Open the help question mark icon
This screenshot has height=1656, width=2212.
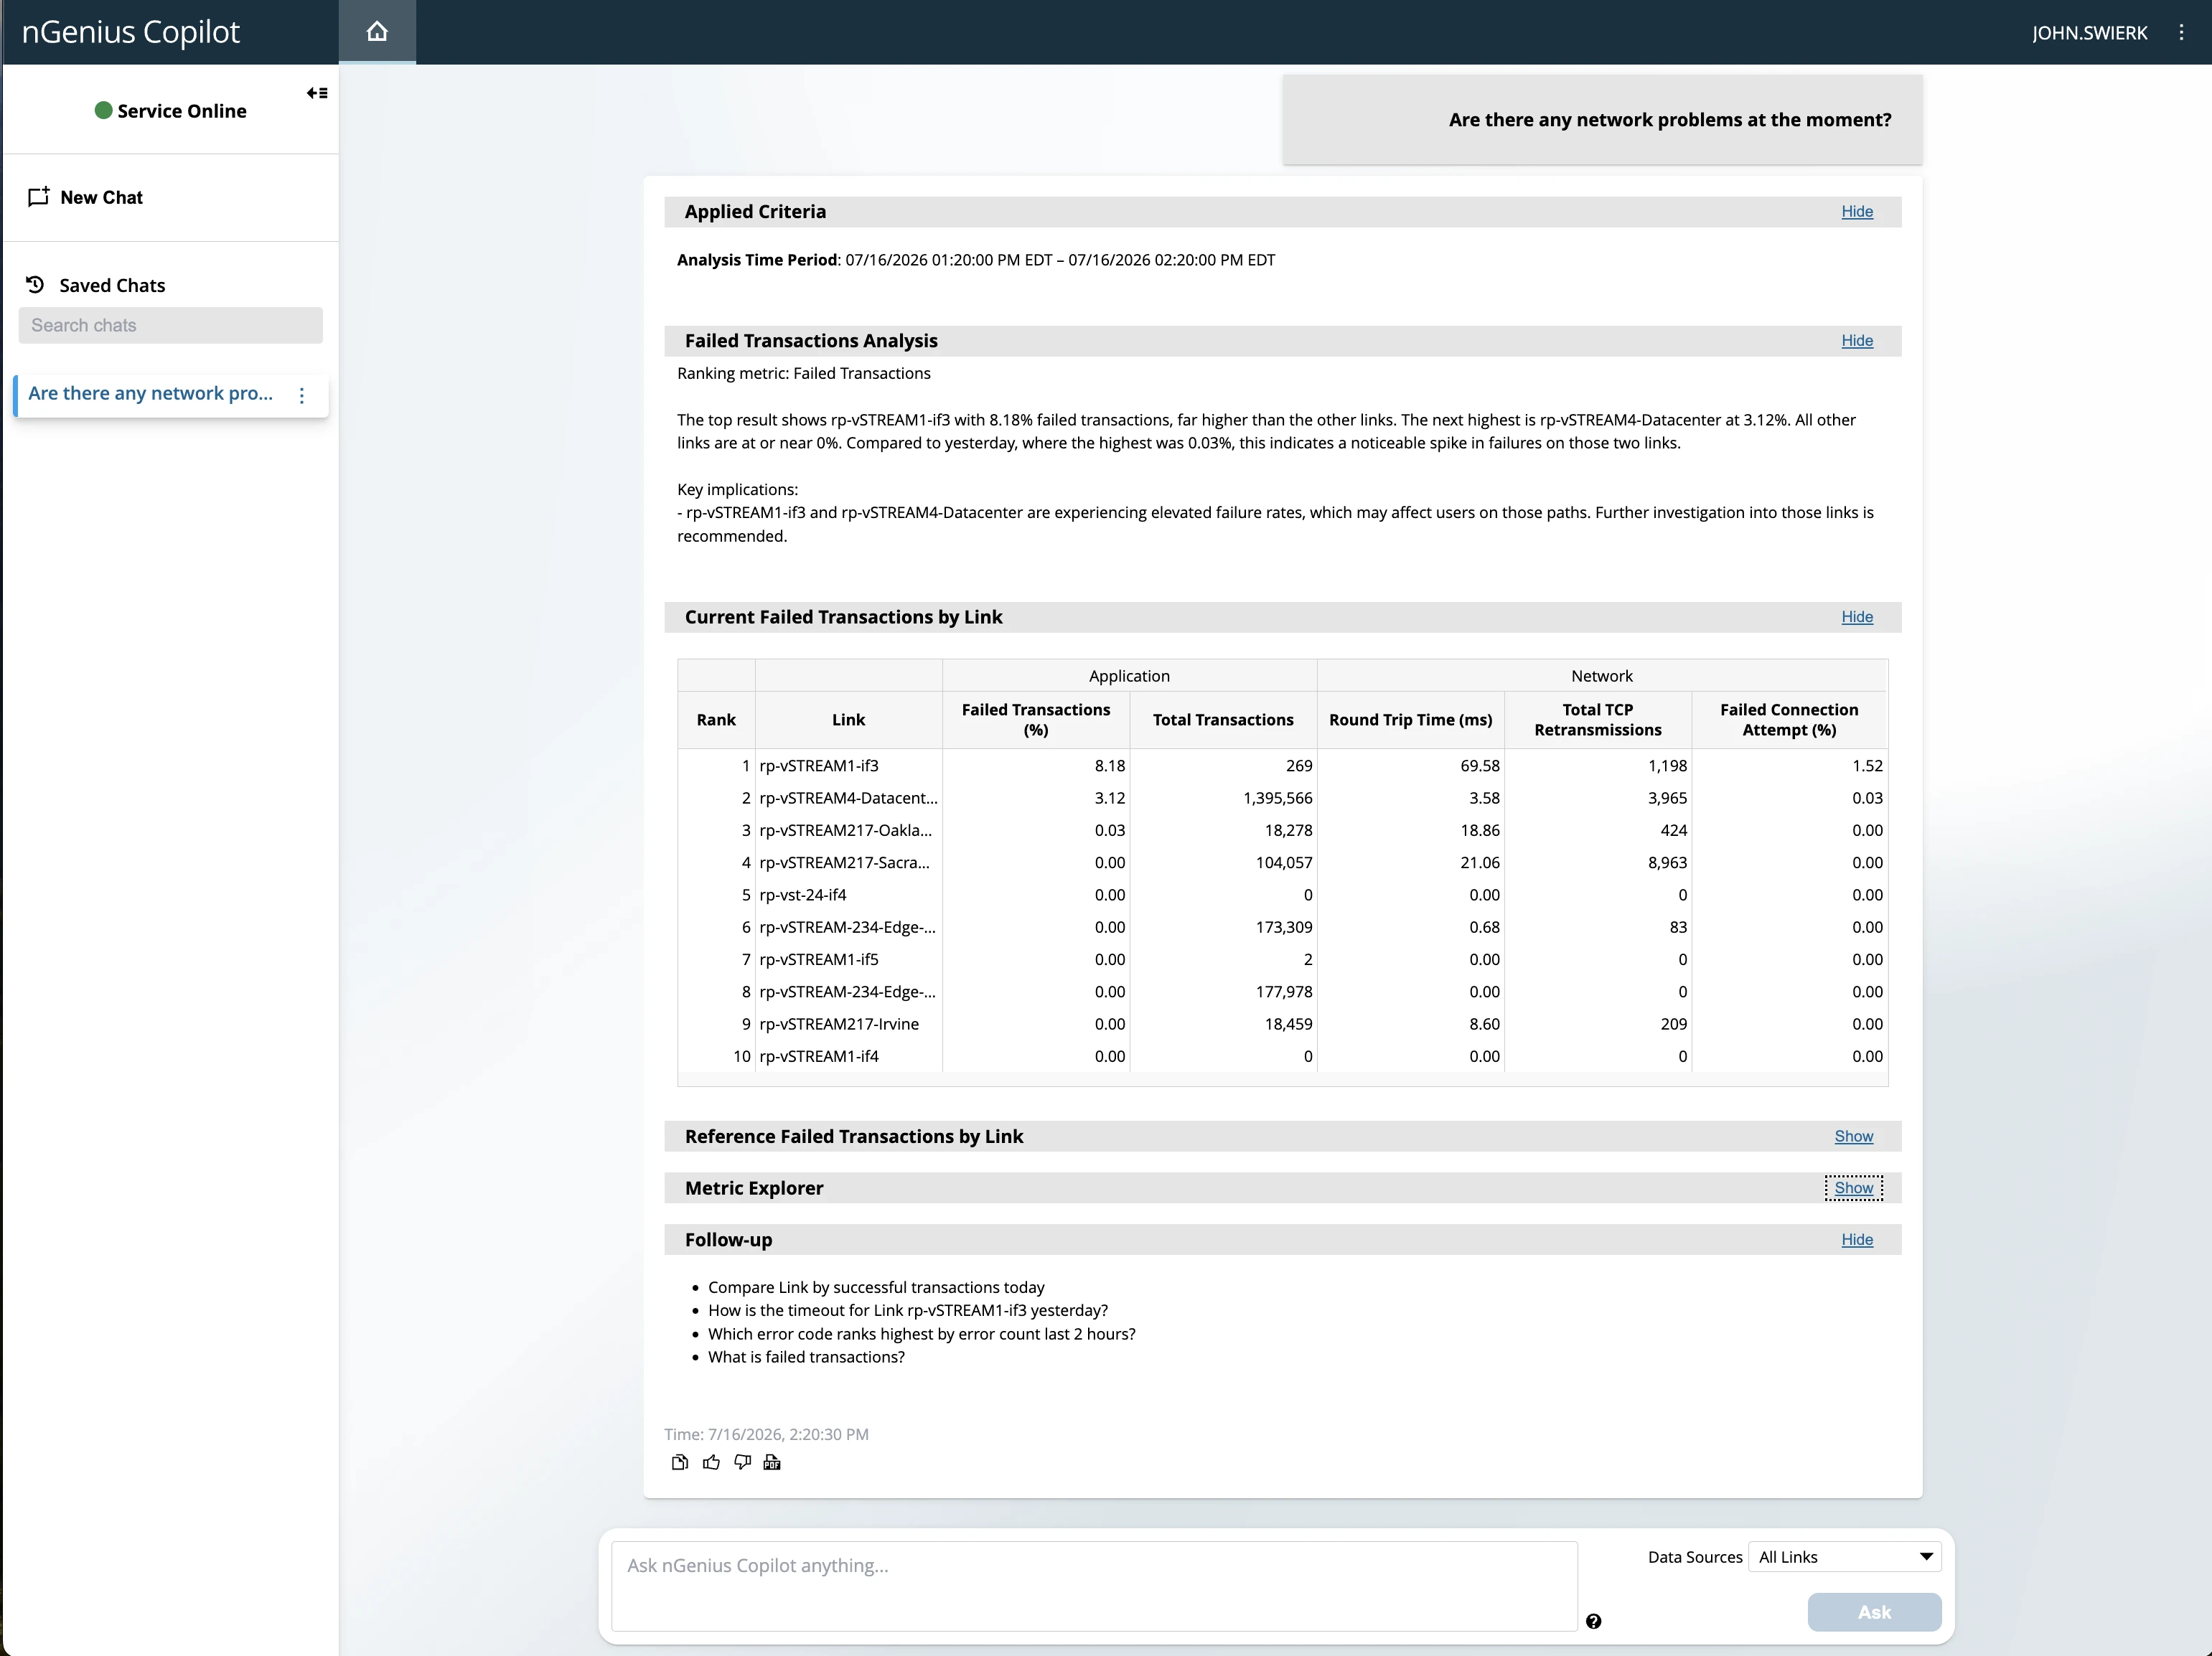1593,1621
